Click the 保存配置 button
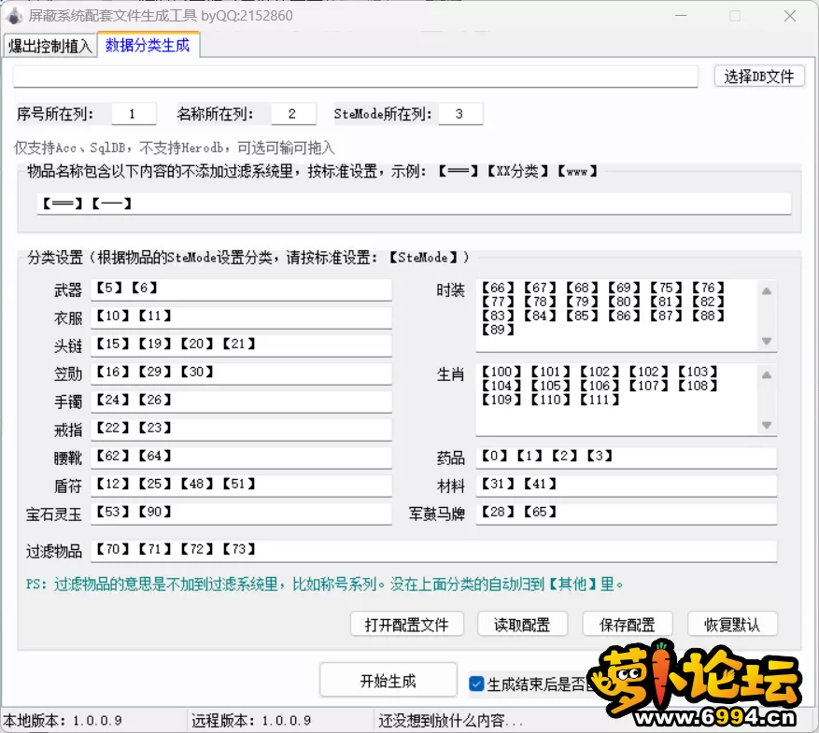Viewport: 819px width, 733px height. pos(628,624)
